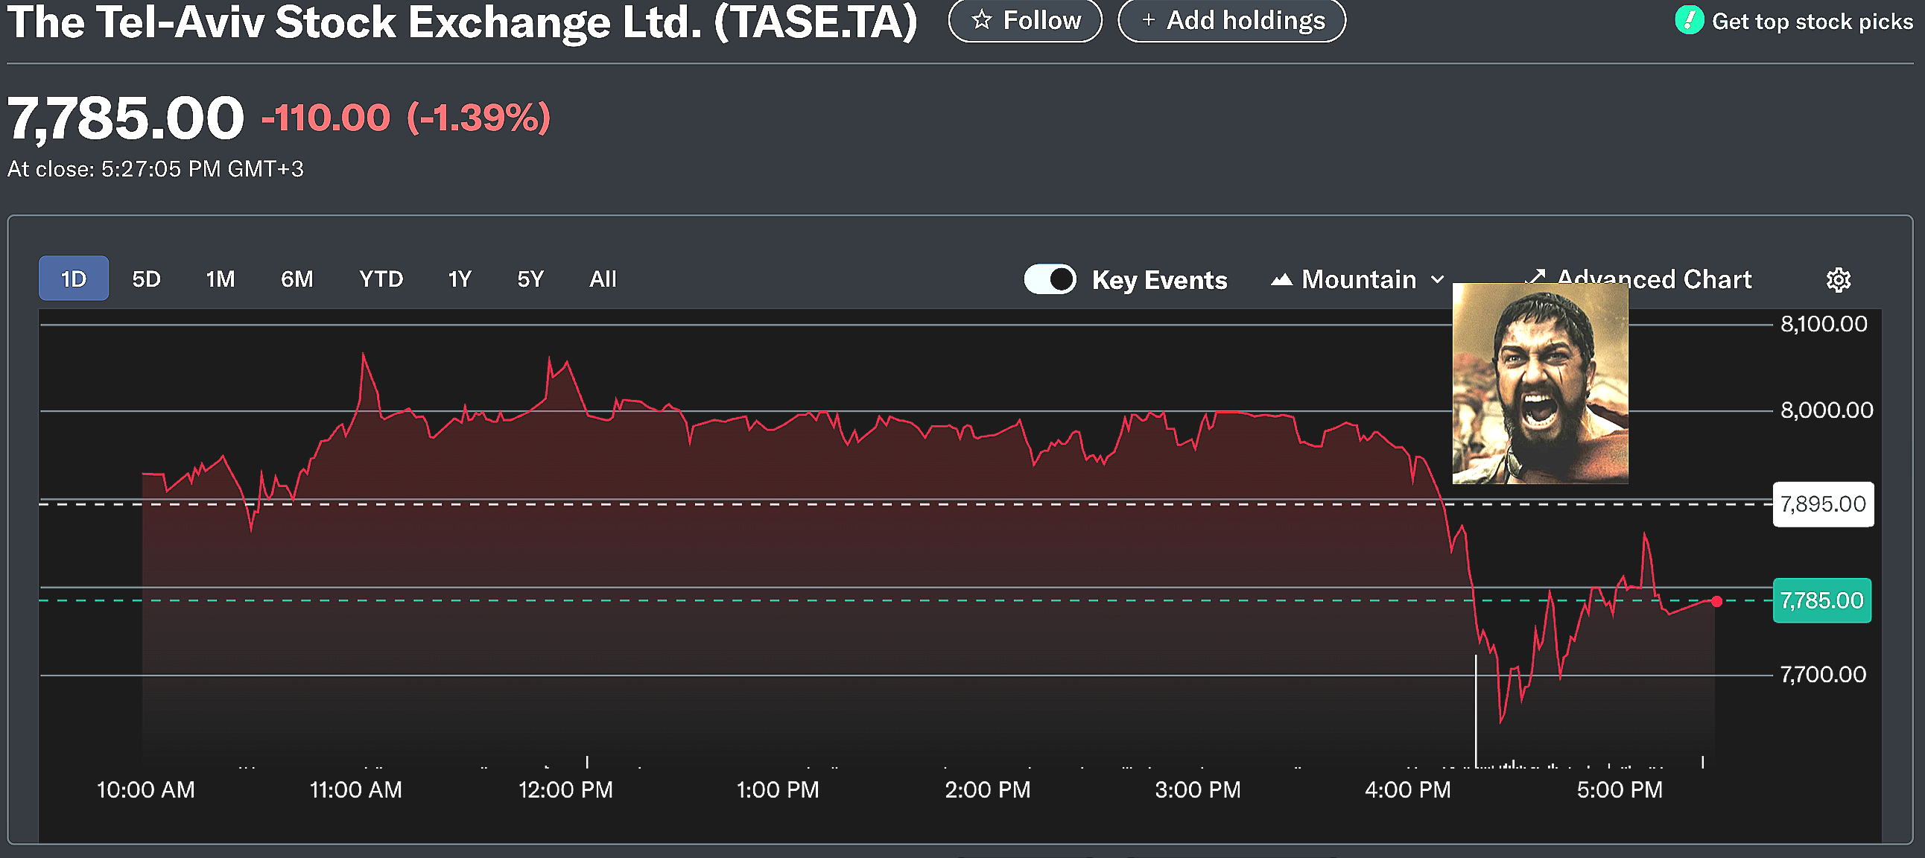Toggle the Key Events switch
This screenshot has width=1925, height=858.
pos(1050,279)
